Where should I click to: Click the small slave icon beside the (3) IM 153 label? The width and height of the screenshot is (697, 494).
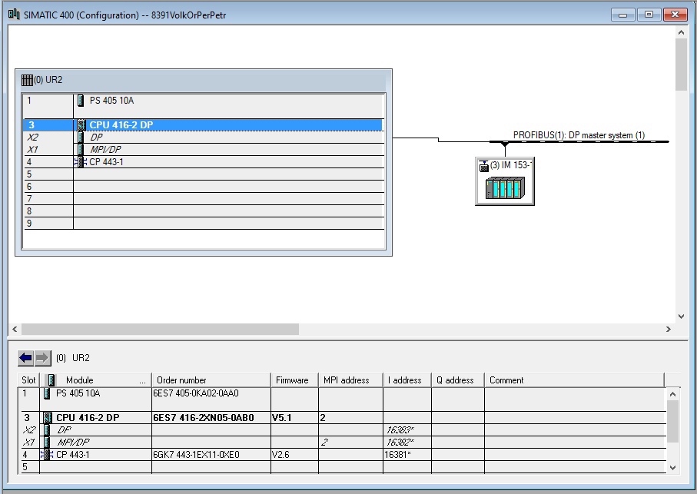(483, 166)
